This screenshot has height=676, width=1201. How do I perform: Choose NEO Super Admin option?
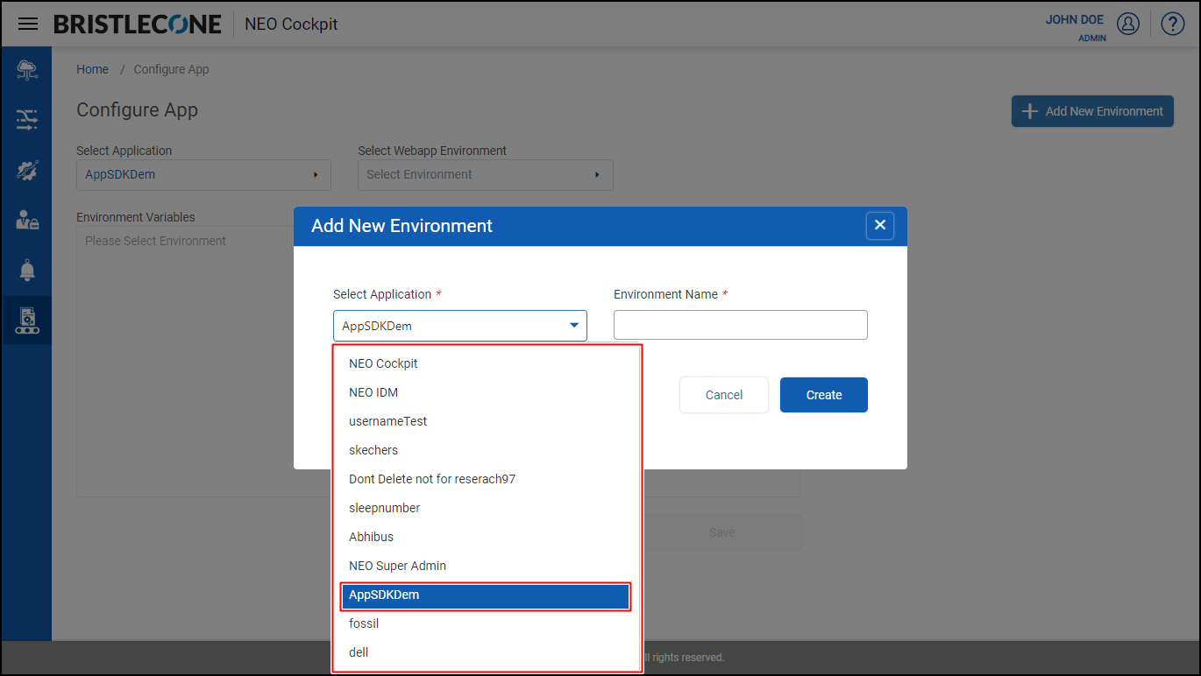point(487,566)
